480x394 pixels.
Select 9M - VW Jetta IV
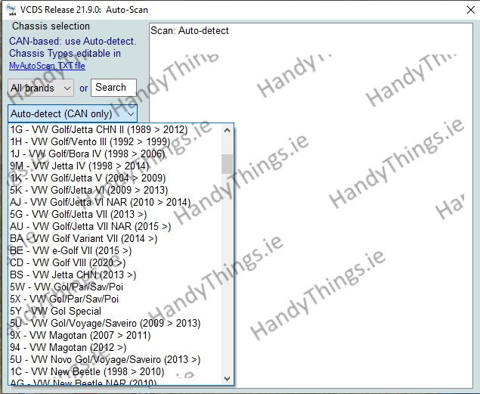115,166
